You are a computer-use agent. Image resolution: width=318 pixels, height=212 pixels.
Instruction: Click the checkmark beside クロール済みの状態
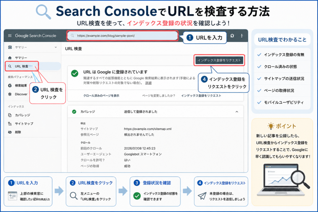259,66
